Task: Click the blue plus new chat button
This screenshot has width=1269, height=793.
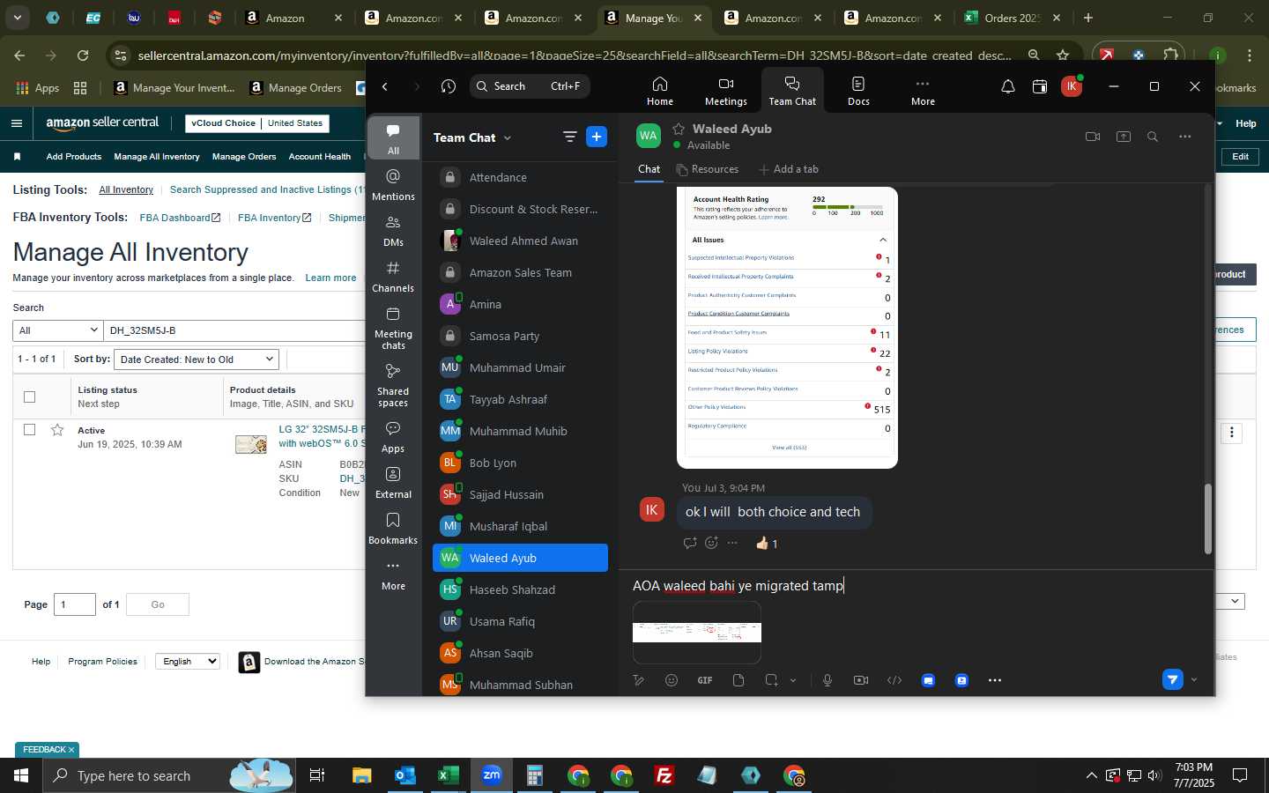Action: point(597,137)
